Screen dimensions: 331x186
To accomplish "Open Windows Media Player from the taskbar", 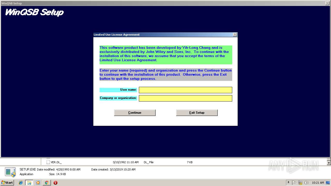I will click(38, 183).
